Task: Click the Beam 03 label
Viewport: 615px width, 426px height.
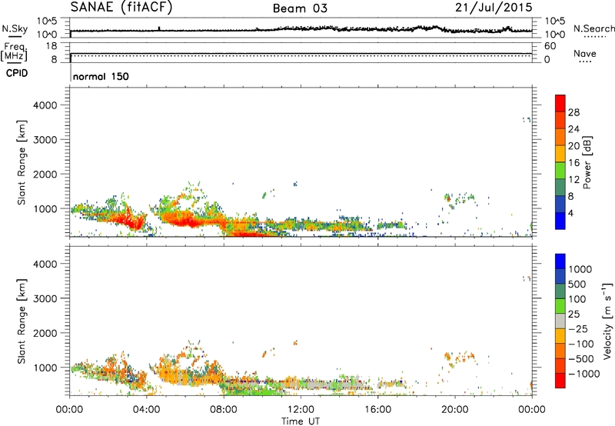Action: pyautogui.click(x=300, y=8)
